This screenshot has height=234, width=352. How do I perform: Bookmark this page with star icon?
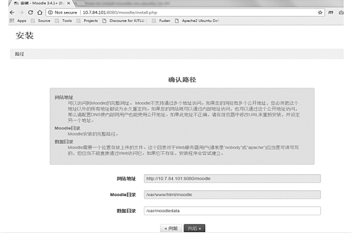point(320,12)
